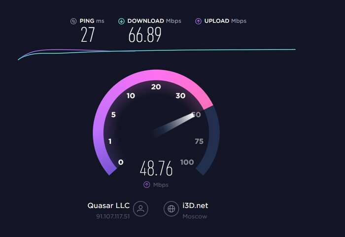The width and height of the screenshot is (345, 237).
Task: Click the 66.89 download result
Action: pyautogui.click(x=145, y=35)
